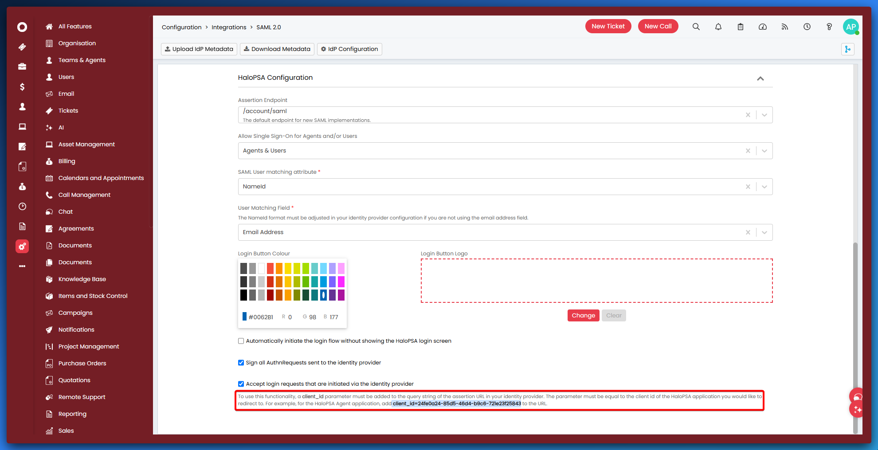Open the notifications bell icon
Screen dimensions: 878x450
point(718,27)
